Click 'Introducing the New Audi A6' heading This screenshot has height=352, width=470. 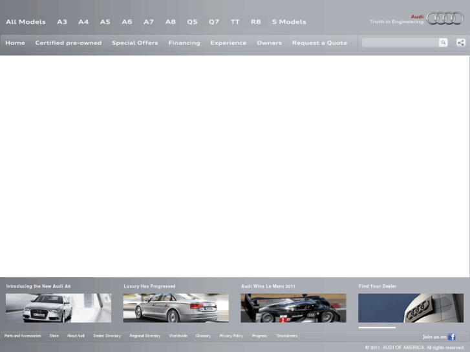[38, 286]
